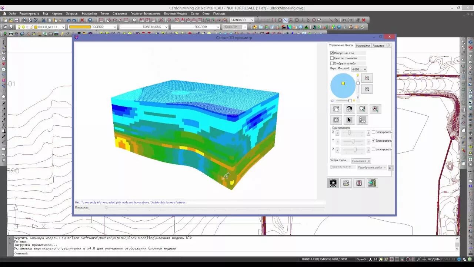This screenshot has height=267, width=474.
Task: Click the Save icon in main toolbar
Action: (x=17, y=20)
